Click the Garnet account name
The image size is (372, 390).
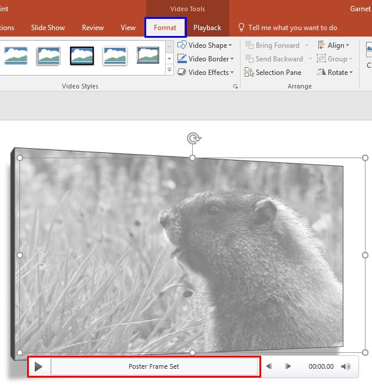pyautogui.click(x=361, y=9)
